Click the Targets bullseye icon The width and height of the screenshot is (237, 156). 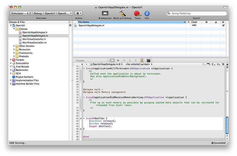[14, 60]
